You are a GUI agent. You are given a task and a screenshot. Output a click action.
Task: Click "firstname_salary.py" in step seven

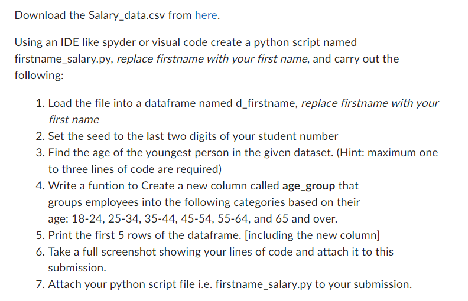[x=264, y=284]
